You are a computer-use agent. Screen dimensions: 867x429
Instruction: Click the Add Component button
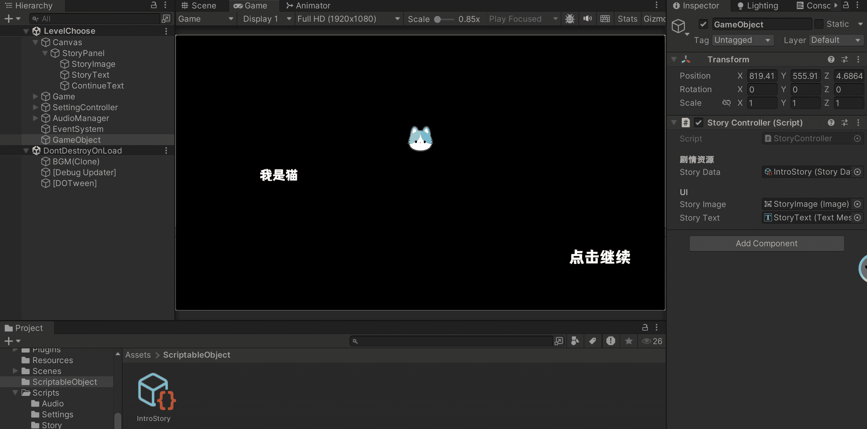tap(766, 243)
